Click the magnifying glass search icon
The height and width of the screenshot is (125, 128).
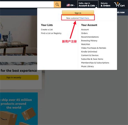(57, 4)
